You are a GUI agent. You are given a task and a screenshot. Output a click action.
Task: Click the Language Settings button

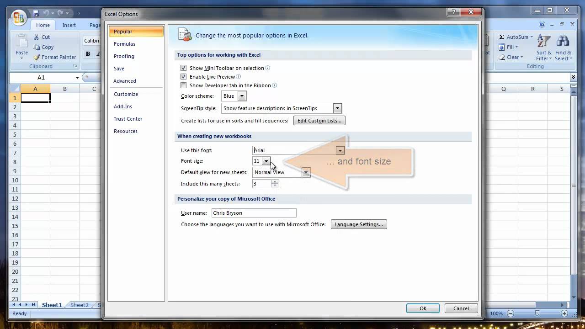coord(359,224)
